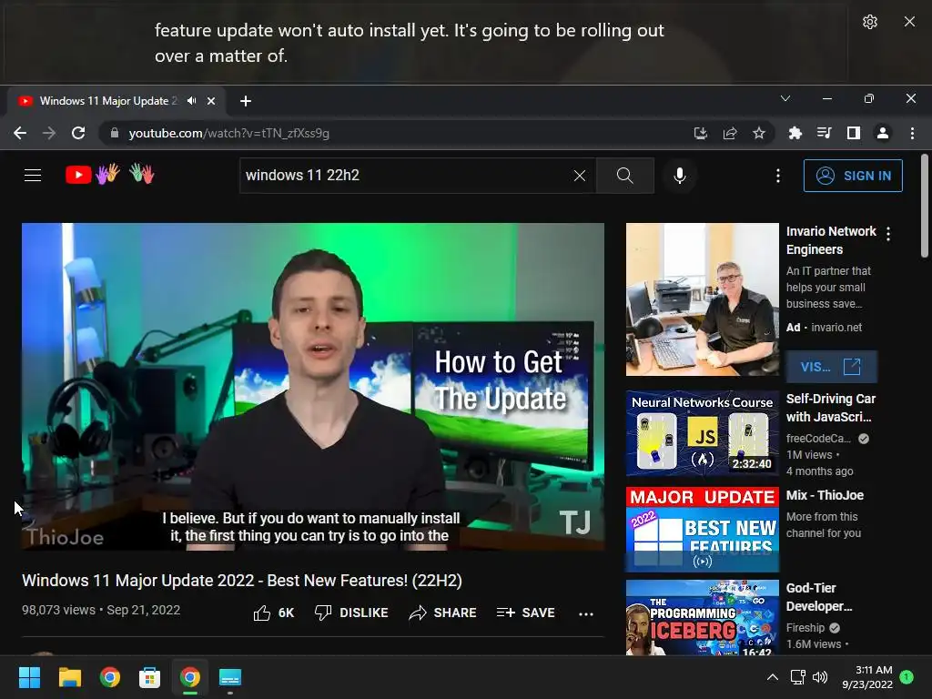
Task: Open Microsoft Store from taskbar
Action: [150, 677]
